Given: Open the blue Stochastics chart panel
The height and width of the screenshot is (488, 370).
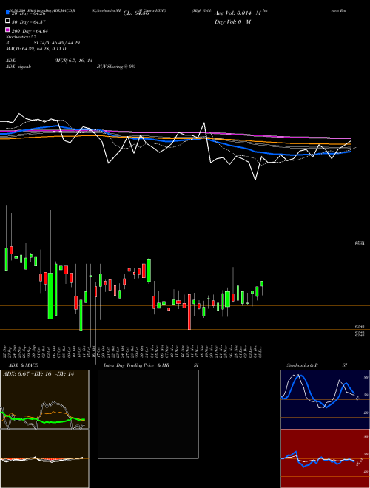Looking at the screenshot, I should [325, 399].
